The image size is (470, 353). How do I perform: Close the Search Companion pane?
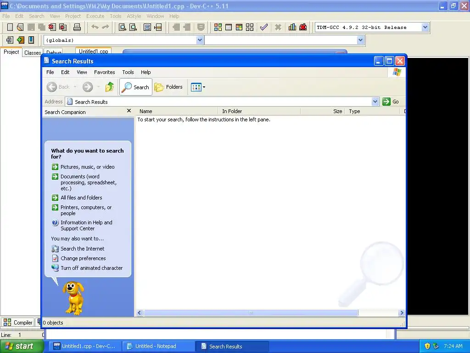[129, 111]
